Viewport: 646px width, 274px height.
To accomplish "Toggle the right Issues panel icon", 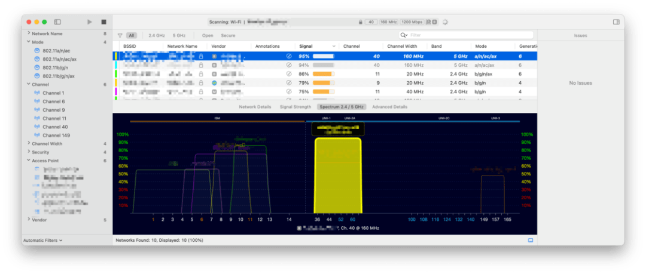I will coord(616,22).
